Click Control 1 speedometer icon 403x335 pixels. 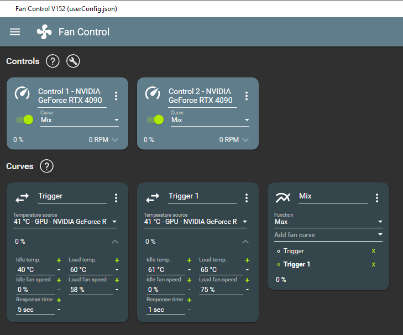22,93
